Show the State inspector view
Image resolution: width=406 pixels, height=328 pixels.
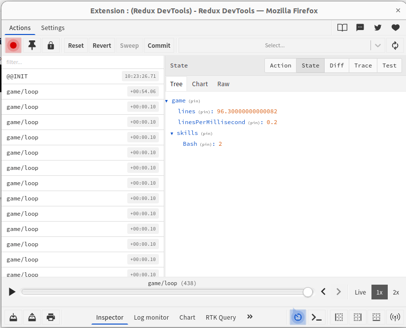coord(310,66)
